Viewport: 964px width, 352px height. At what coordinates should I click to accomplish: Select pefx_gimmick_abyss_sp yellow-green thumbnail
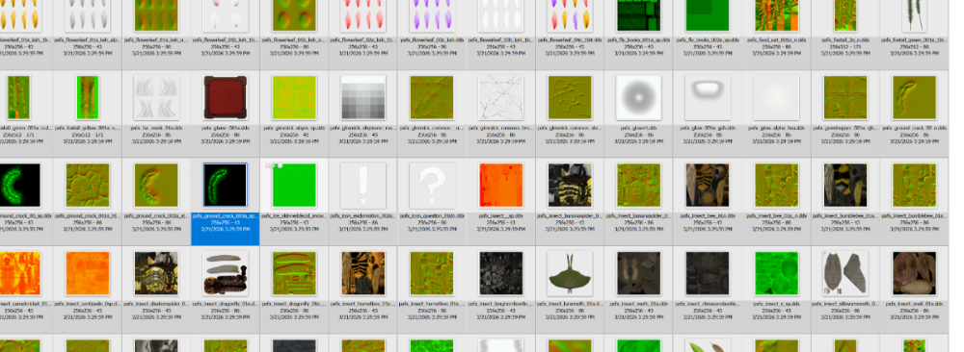tap(294, 98)
